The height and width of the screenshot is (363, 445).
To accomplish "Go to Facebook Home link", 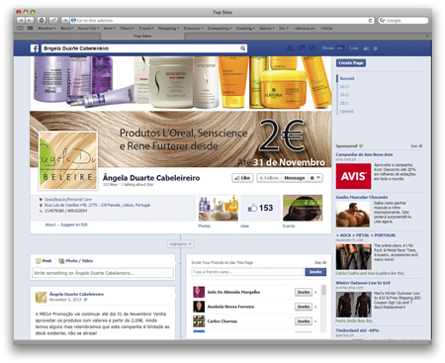I will (x=327, y=48).
